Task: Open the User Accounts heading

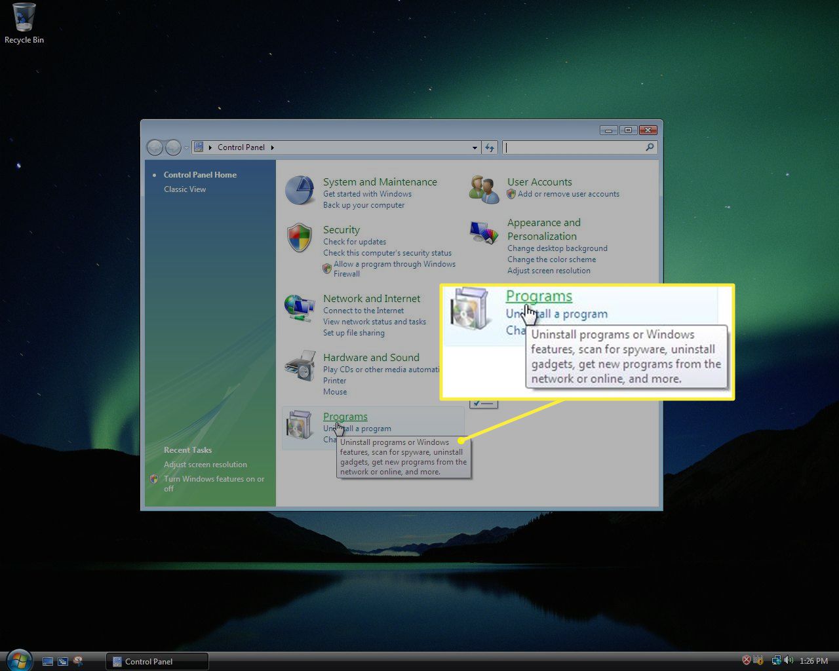Action: (x=539, y=182)
